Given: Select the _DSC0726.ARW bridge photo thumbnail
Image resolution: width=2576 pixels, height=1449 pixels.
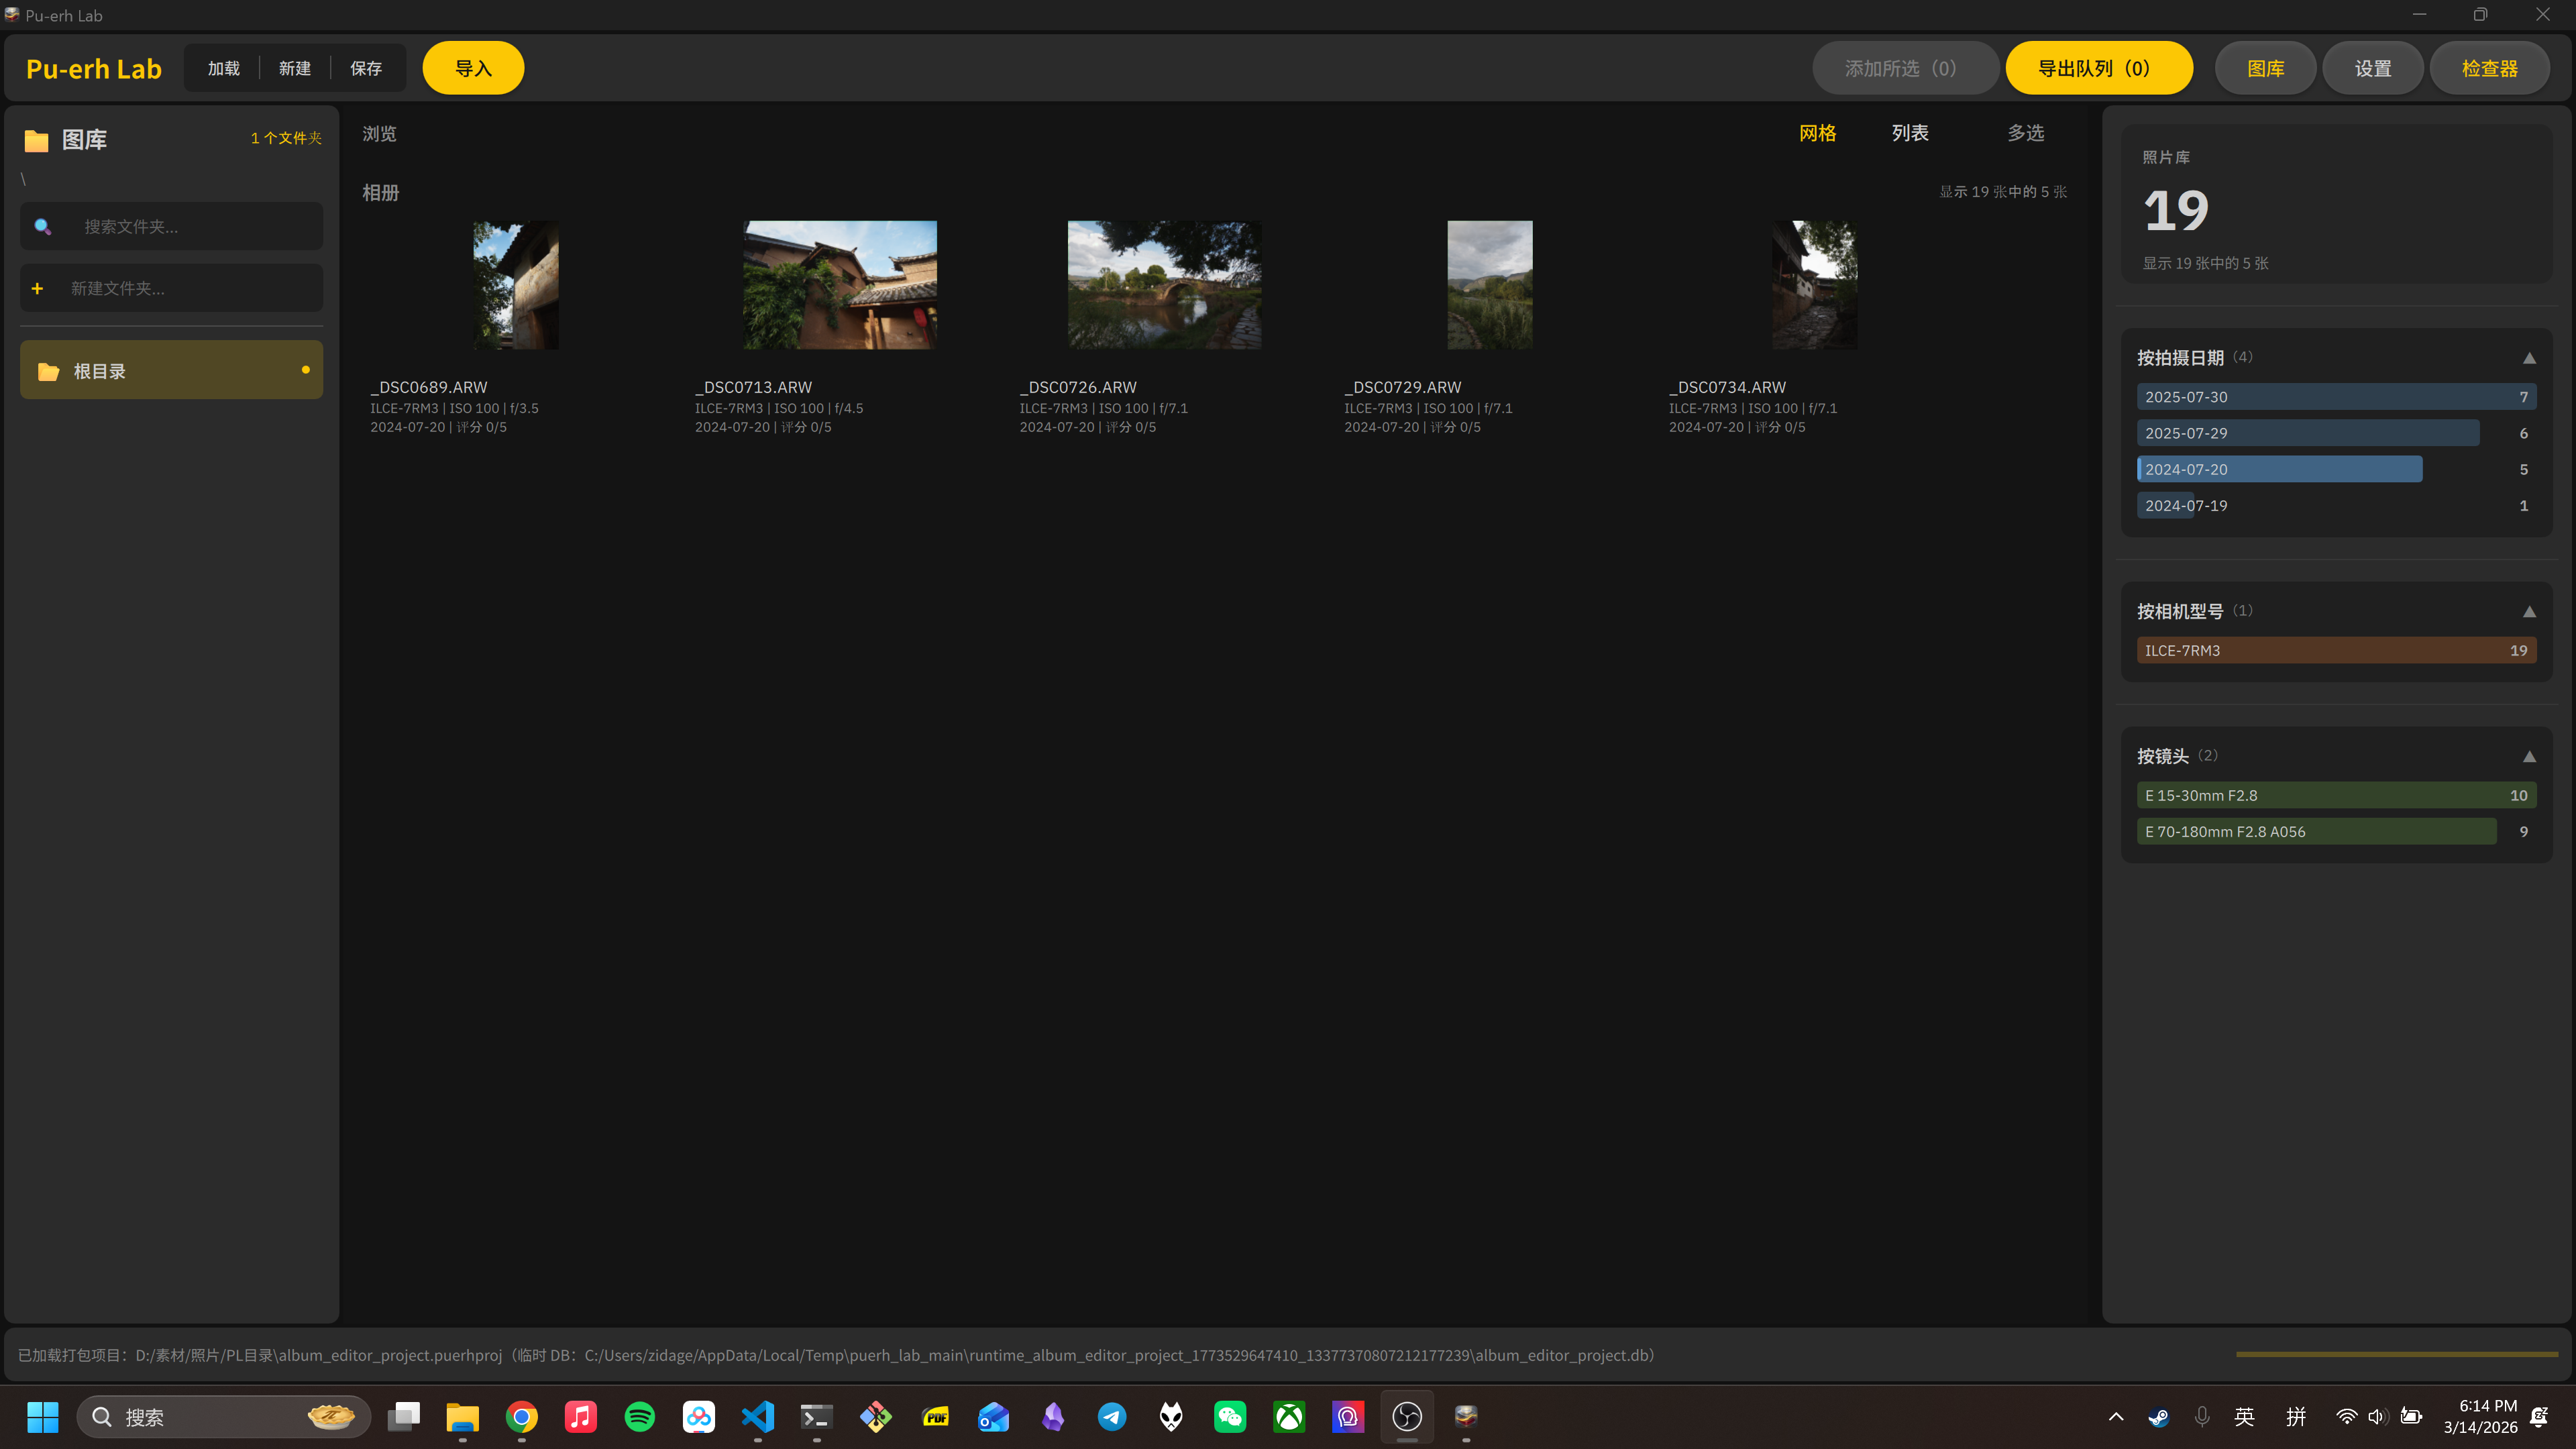Looking at the screenshot, I should (x=1164, y=285).
